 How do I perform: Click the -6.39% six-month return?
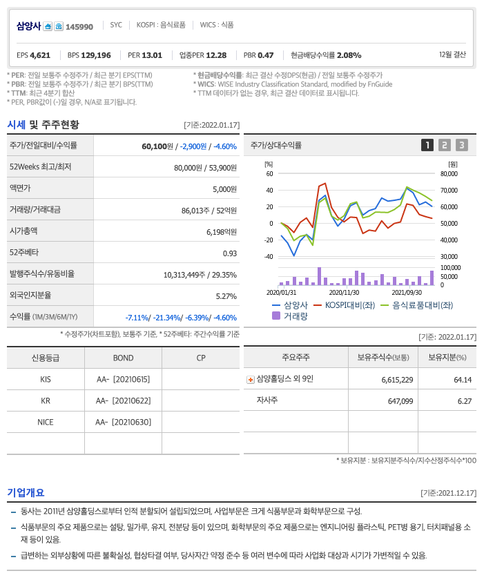[198, 318]
